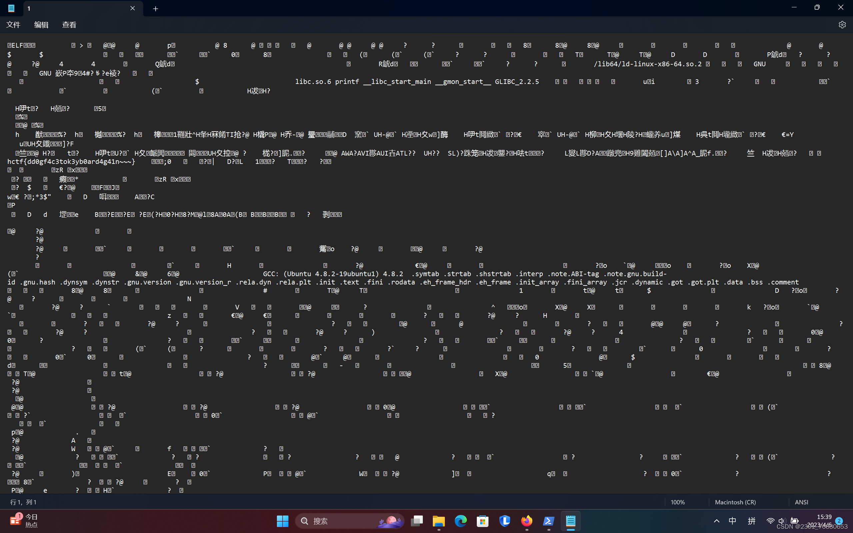
Task: Add a new tab with plus icon
Action: (156, 8)
